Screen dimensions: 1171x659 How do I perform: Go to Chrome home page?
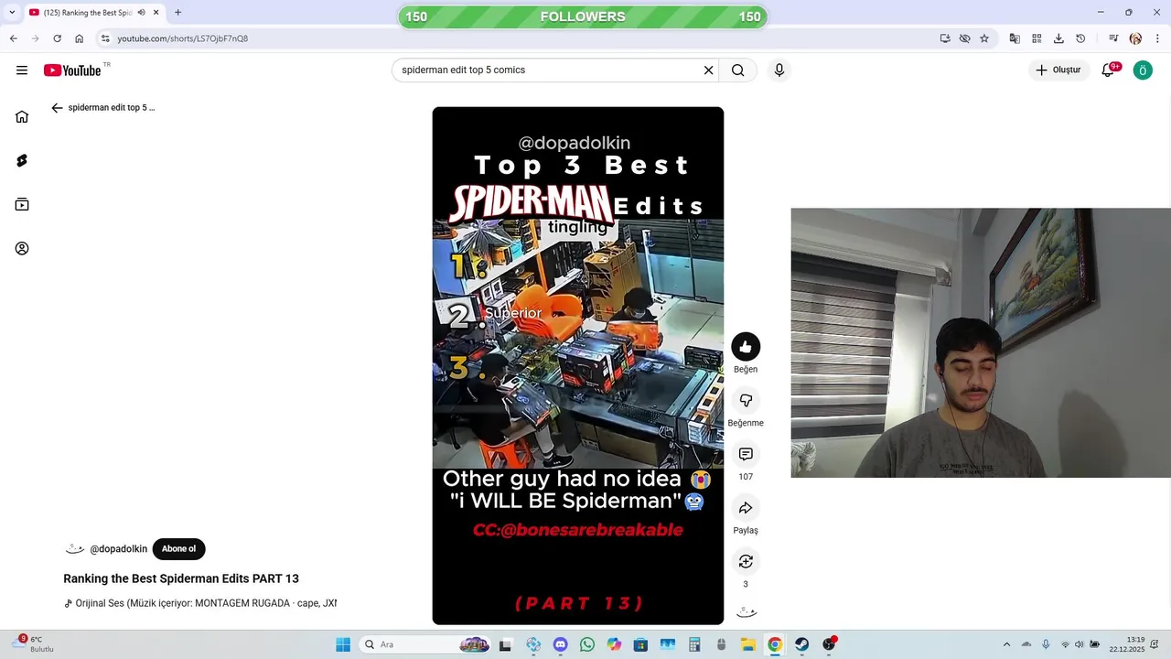[x=80, y=38]
